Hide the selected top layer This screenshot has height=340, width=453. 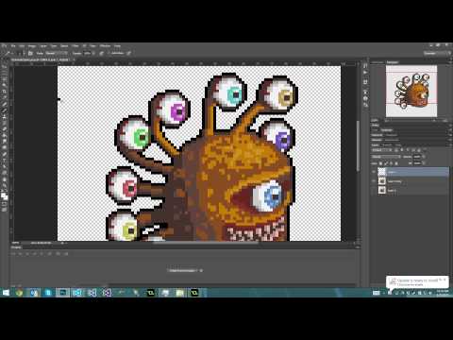click(x=374, y=172)
